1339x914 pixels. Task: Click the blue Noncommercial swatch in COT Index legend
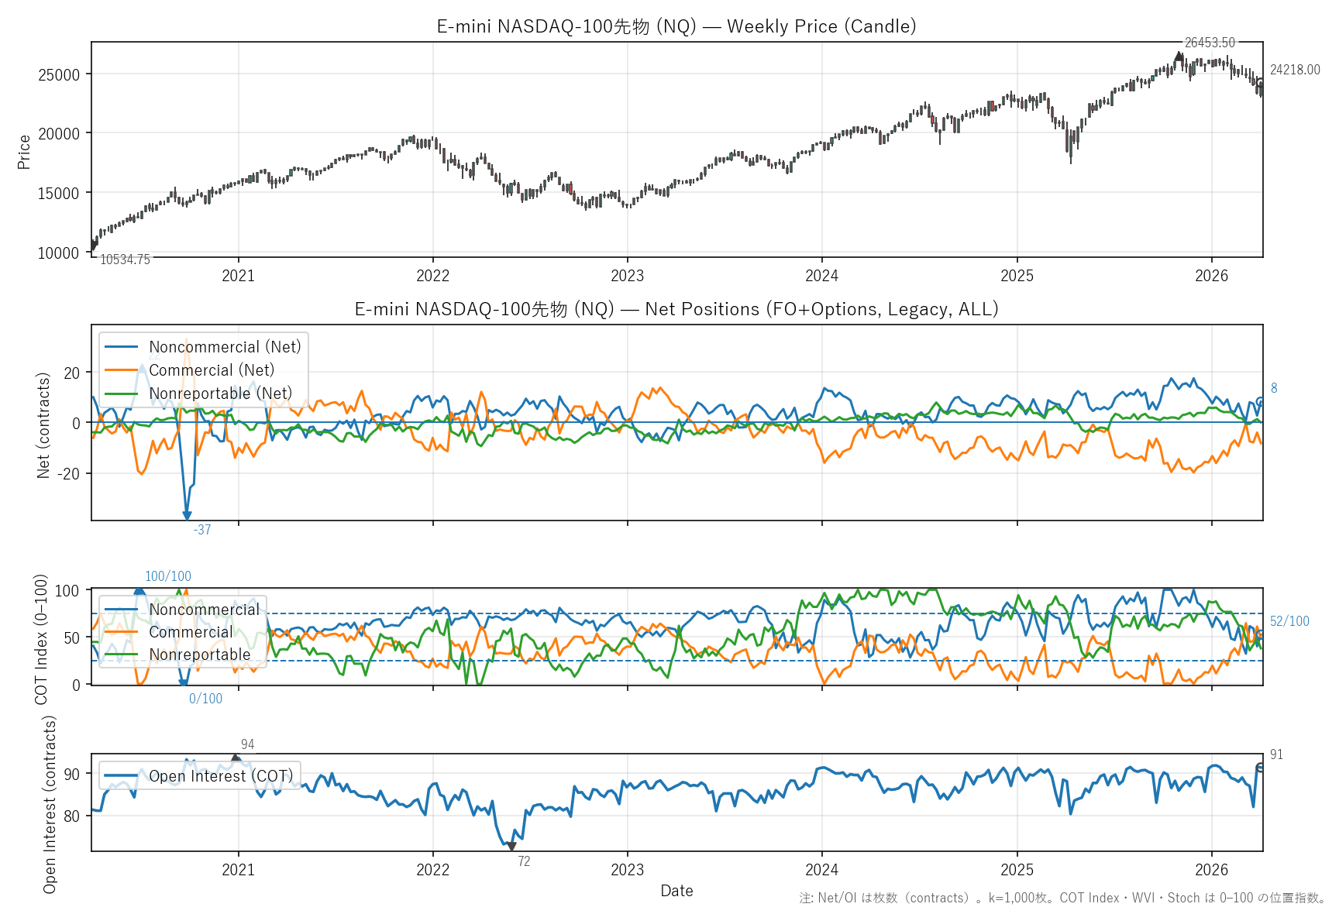[121, 610]
